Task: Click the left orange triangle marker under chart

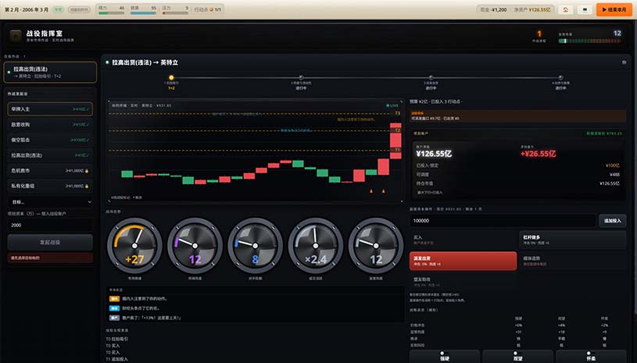Action: pyautogui.click(x=371, y=191)
